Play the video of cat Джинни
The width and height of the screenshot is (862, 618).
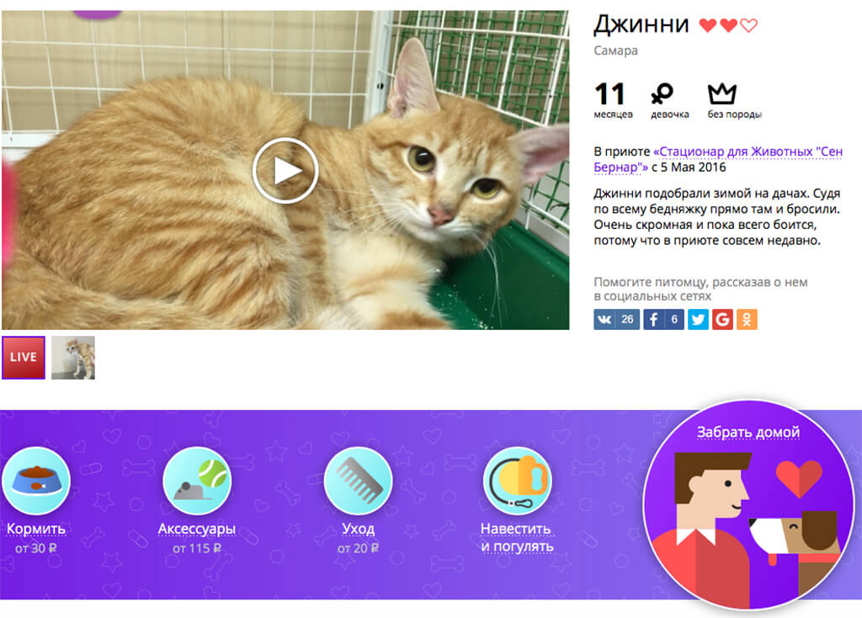click(x=285, y=170)
